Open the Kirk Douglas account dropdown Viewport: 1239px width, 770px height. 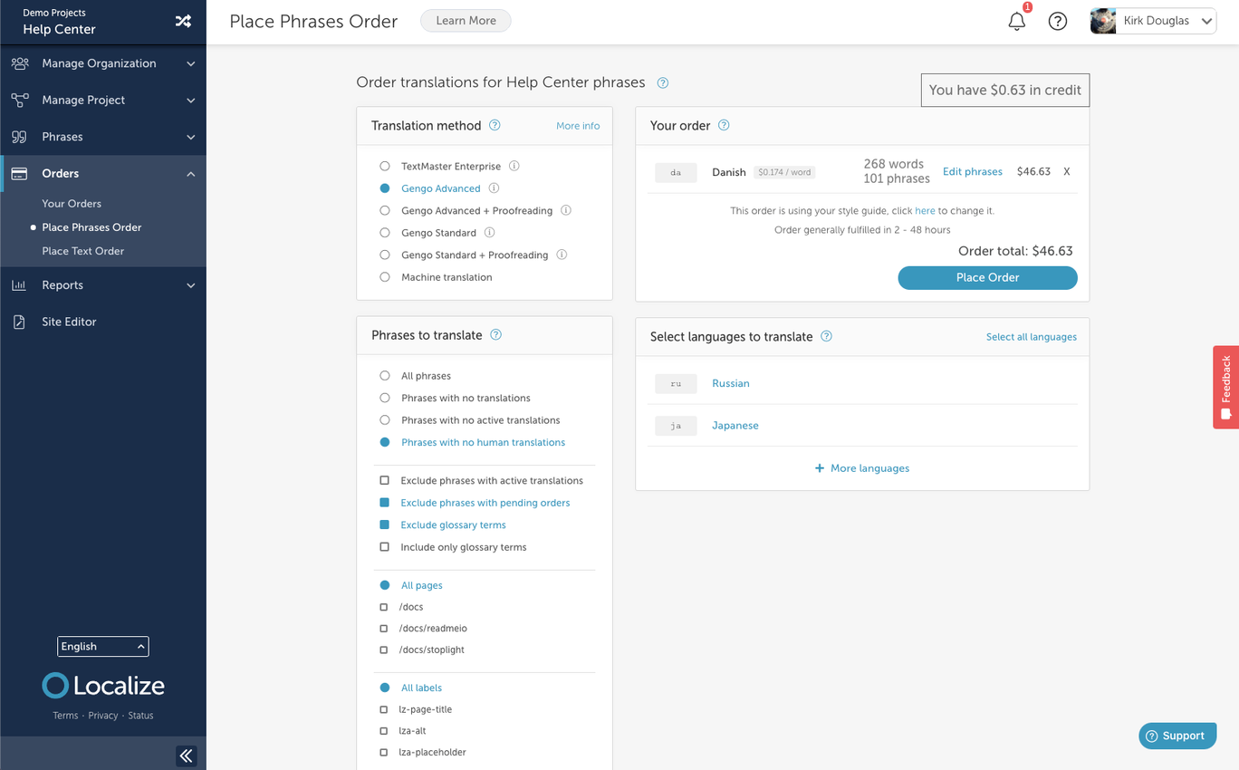click(1152, 20)
